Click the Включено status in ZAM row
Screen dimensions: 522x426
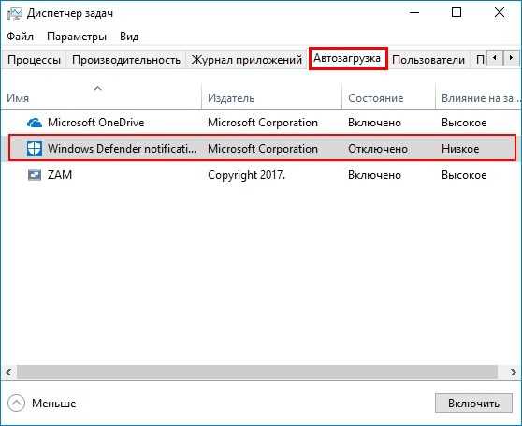[374, 175]
